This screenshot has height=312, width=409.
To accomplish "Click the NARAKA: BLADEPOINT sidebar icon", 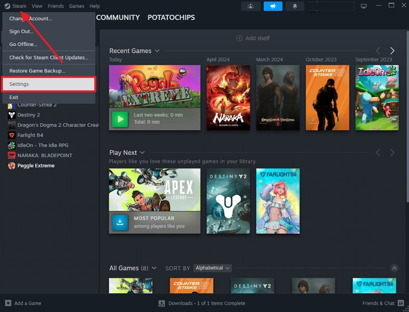I will (12, 156).
